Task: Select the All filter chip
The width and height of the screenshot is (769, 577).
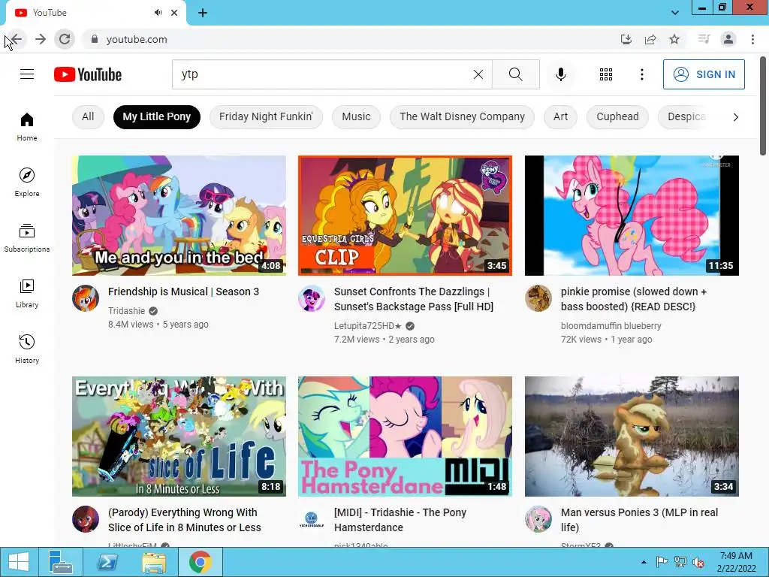Action: click(88, 116)
